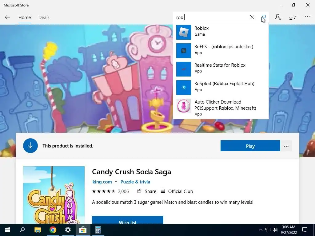Screen dimensions: 315x236
Task: Restore down the Microsoft Store window
Action: click(x=294, y=5)
